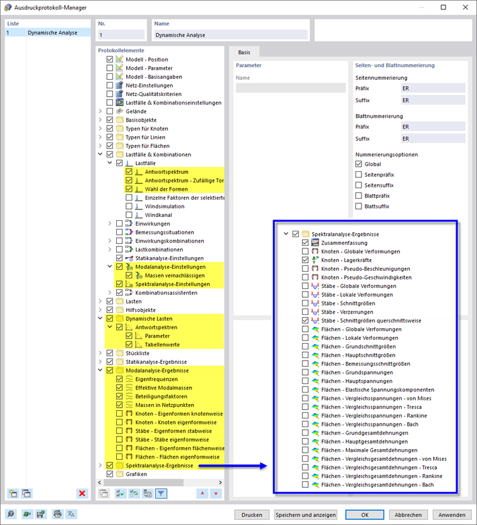Click the Dynamische Lasten folder icon
Image resolution: width=477 pixels, height=525 pixels.
[x=120, y=319]
